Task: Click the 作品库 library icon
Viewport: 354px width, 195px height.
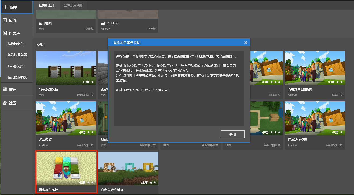Action: [x=5, y=33]
